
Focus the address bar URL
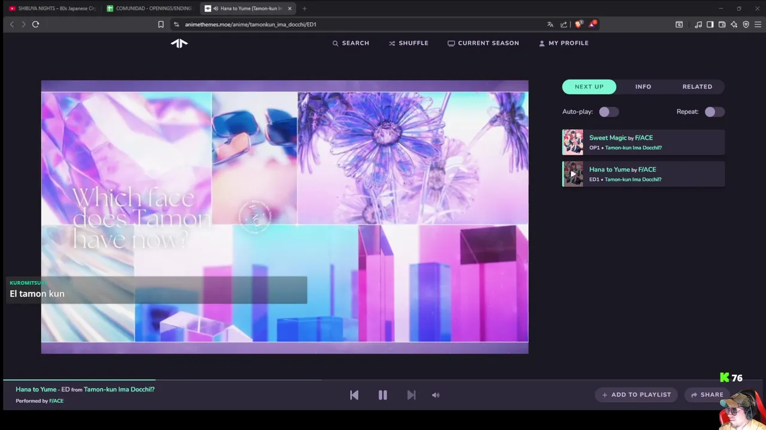pyautogui.click(x=251, y=24)
